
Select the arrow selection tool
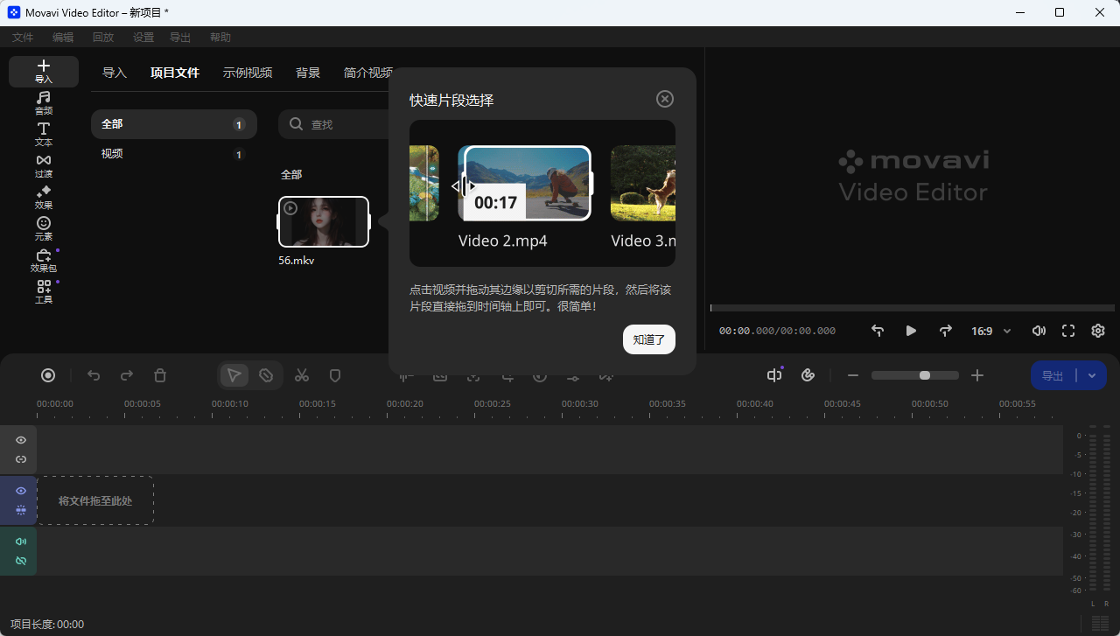[x=234, y=375]
